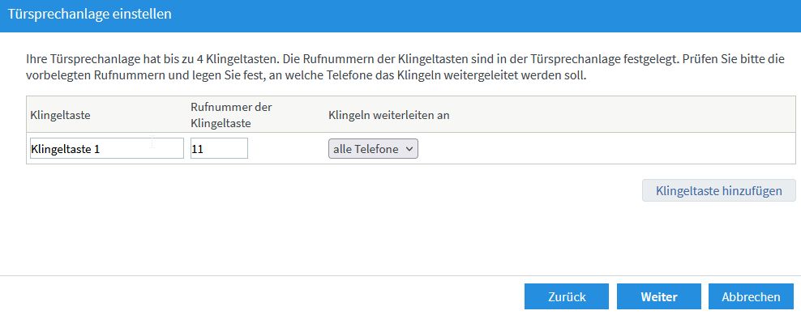Open the alle Telefone dropdown
The image size is (801, 315).
(373, 149)
